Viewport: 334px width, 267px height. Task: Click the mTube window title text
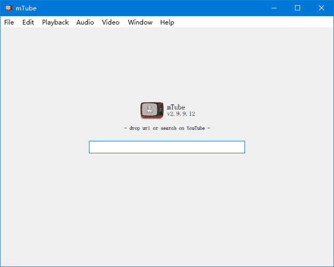coord(26,8)
